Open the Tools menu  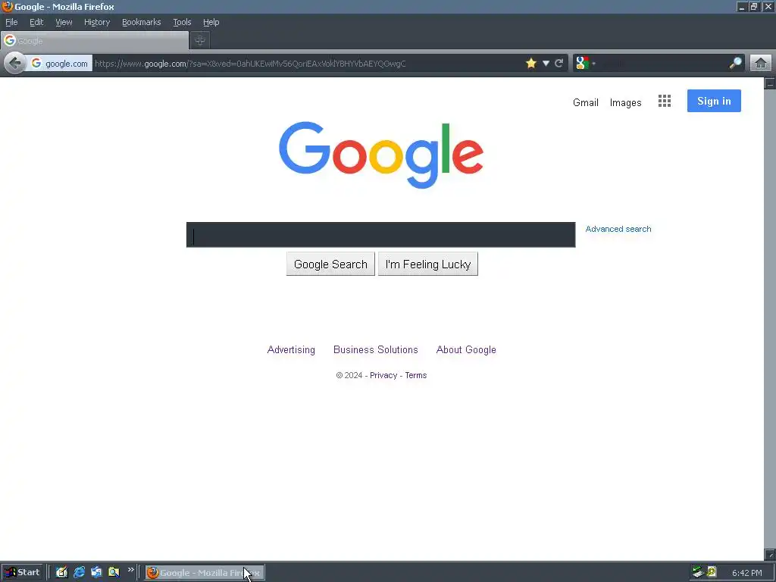pyautogui.click(x=182, y=22)
